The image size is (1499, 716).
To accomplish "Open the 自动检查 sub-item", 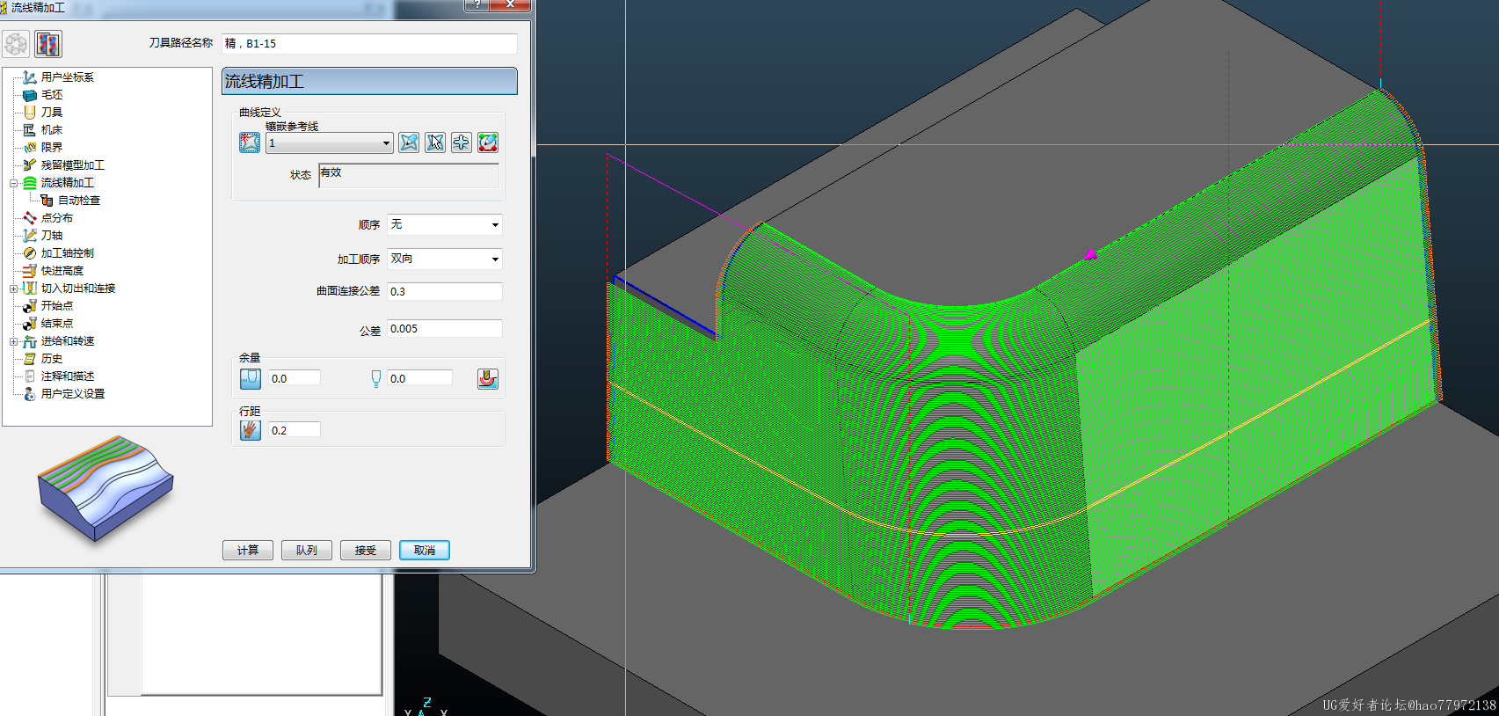I will 78,201.
